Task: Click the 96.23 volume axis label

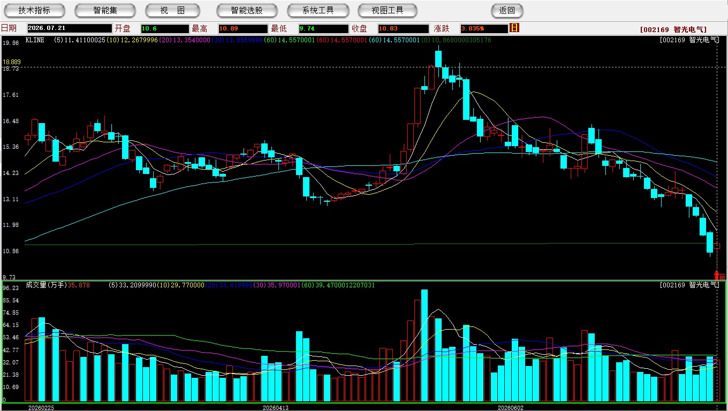Action: pyautogui.click(x=11, y=288)
